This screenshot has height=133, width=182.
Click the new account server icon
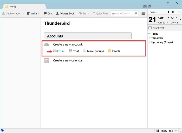click(x=47, y=44)
